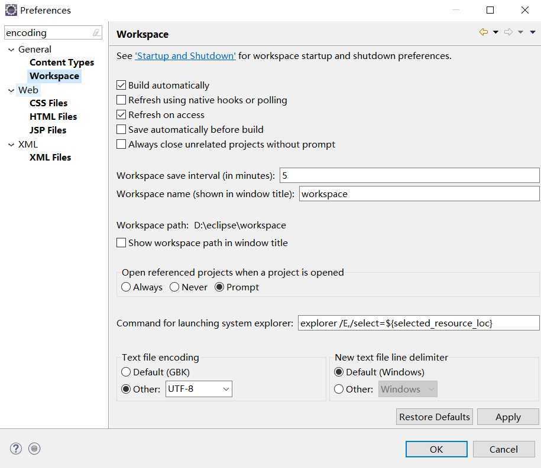This screenshot has height=468, width=541.
Task: Open the preferences view menu triangle
Action: point(533,32)
